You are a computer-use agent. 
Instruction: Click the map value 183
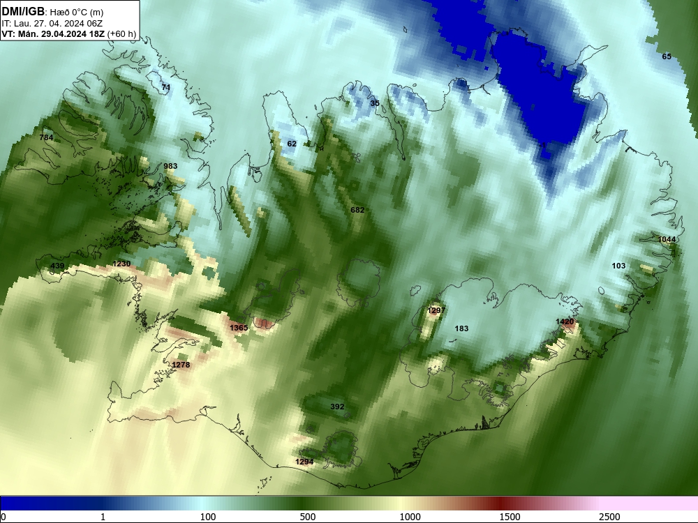pos(461,328)
